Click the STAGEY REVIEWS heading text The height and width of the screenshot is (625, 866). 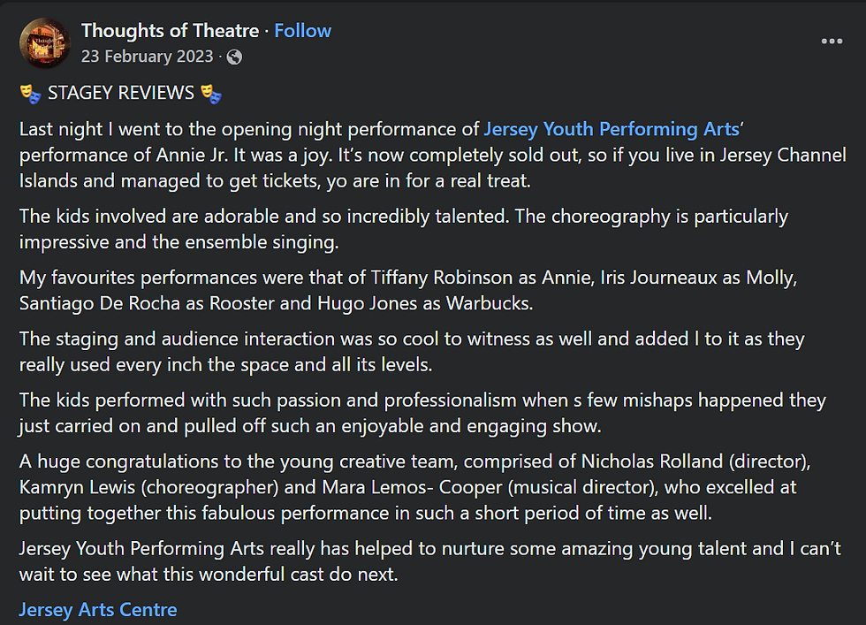121,93
